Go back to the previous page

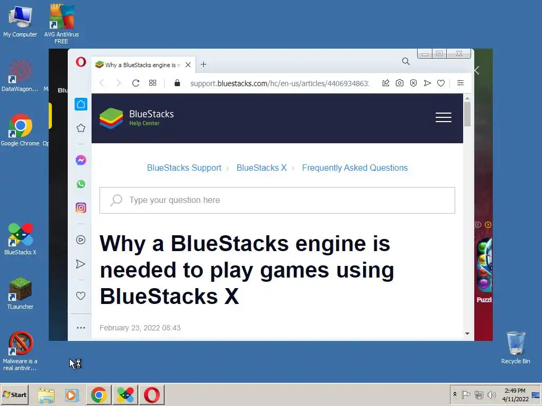102,83
